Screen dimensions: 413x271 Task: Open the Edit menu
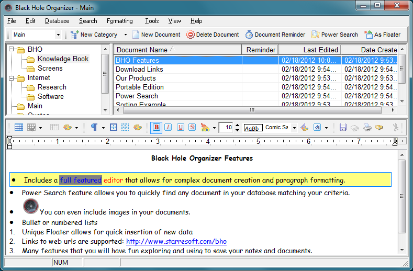coord(30,21)
